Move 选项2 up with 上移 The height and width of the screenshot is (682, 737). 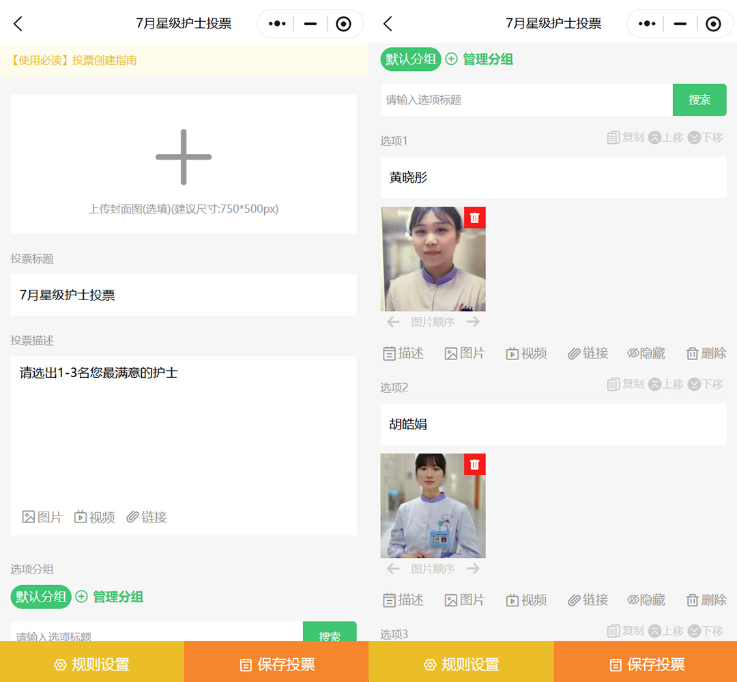[x=665, y=384]
